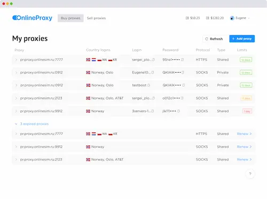Screen dimensions: 267x199
Task: Click 'Norway, Oslo, AT&T' in the o012o1 row
Action: (107, 98)
